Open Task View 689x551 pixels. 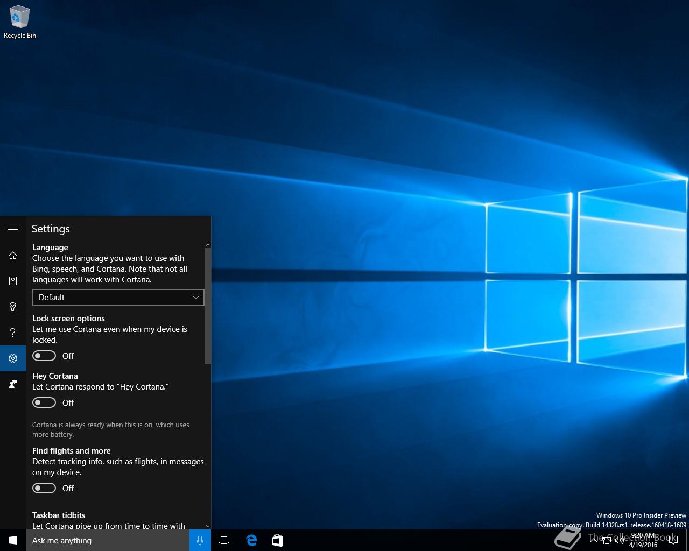[x=224, y=540]
